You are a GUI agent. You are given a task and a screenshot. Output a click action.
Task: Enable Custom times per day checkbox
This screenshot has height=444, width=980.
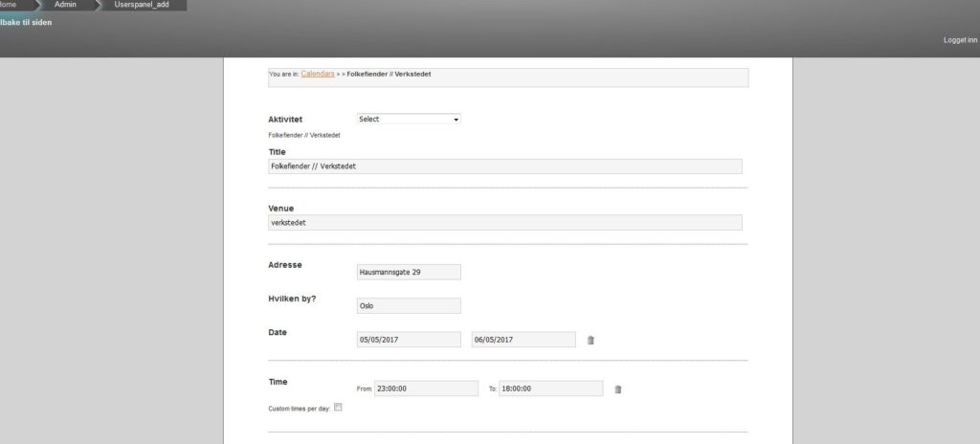coord(337,408)
